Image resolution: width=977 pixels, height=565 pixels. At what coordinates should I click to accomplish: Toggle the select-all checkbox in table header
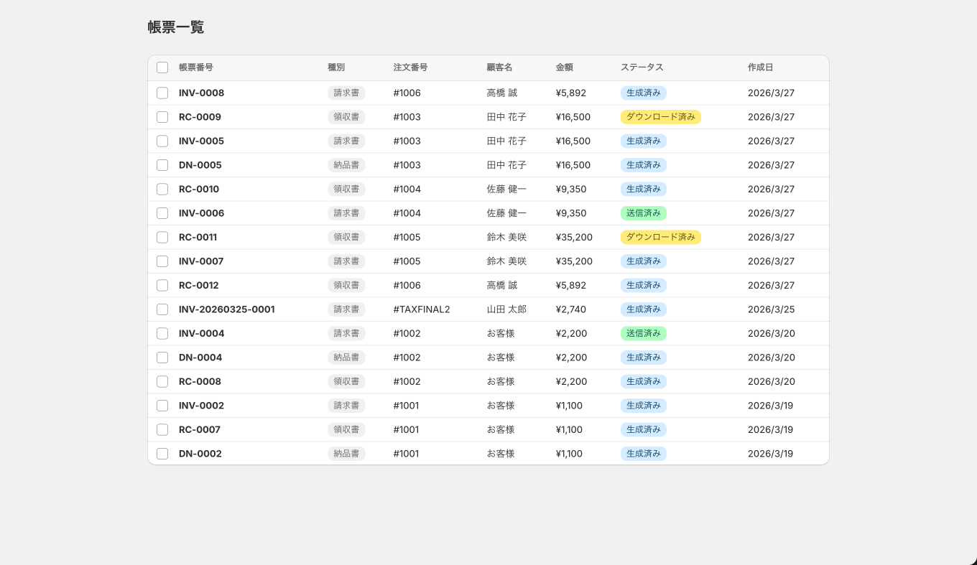162,67
